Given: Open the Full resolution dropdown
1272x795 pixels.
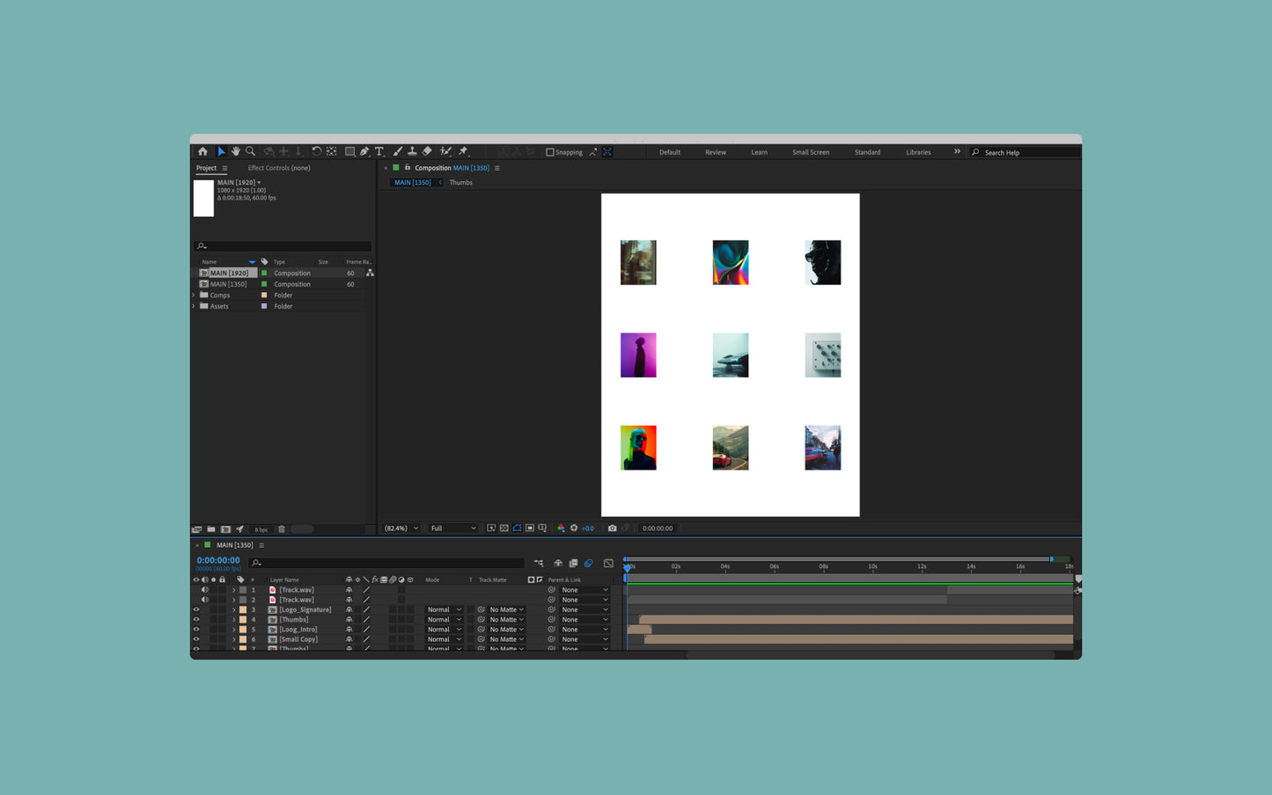Looking at the screenshot, I should (x=452, y=529).
